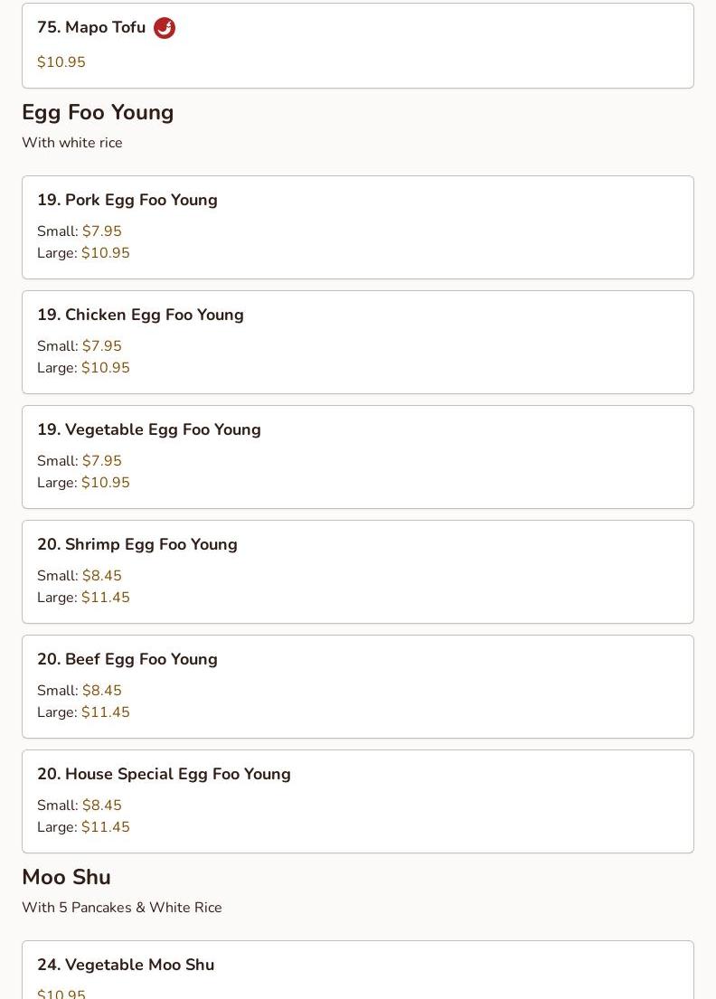Select Beef Egg Foo Young

point(357,686)
